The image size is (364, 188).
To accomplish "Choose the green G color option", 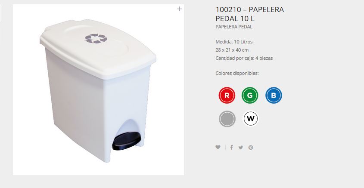I will [x=250, y=95].
